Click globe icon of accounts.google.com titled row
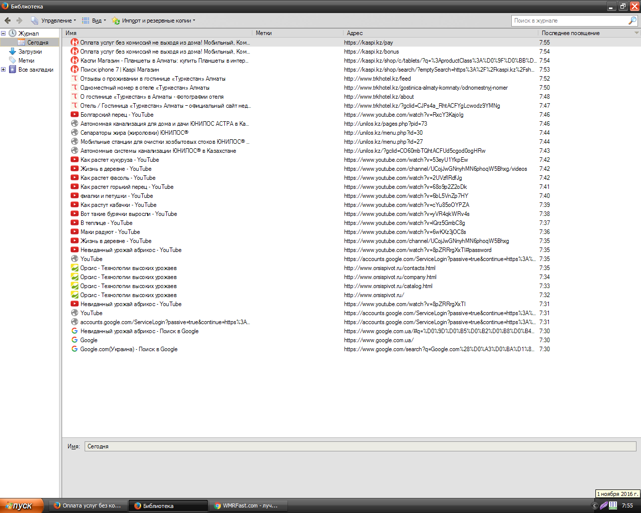The image size is (641, 513). pyautogui.click(x=75, y=322)
